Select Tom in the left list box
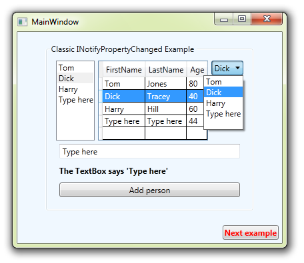Screen dimensions: 304x263 75,67
